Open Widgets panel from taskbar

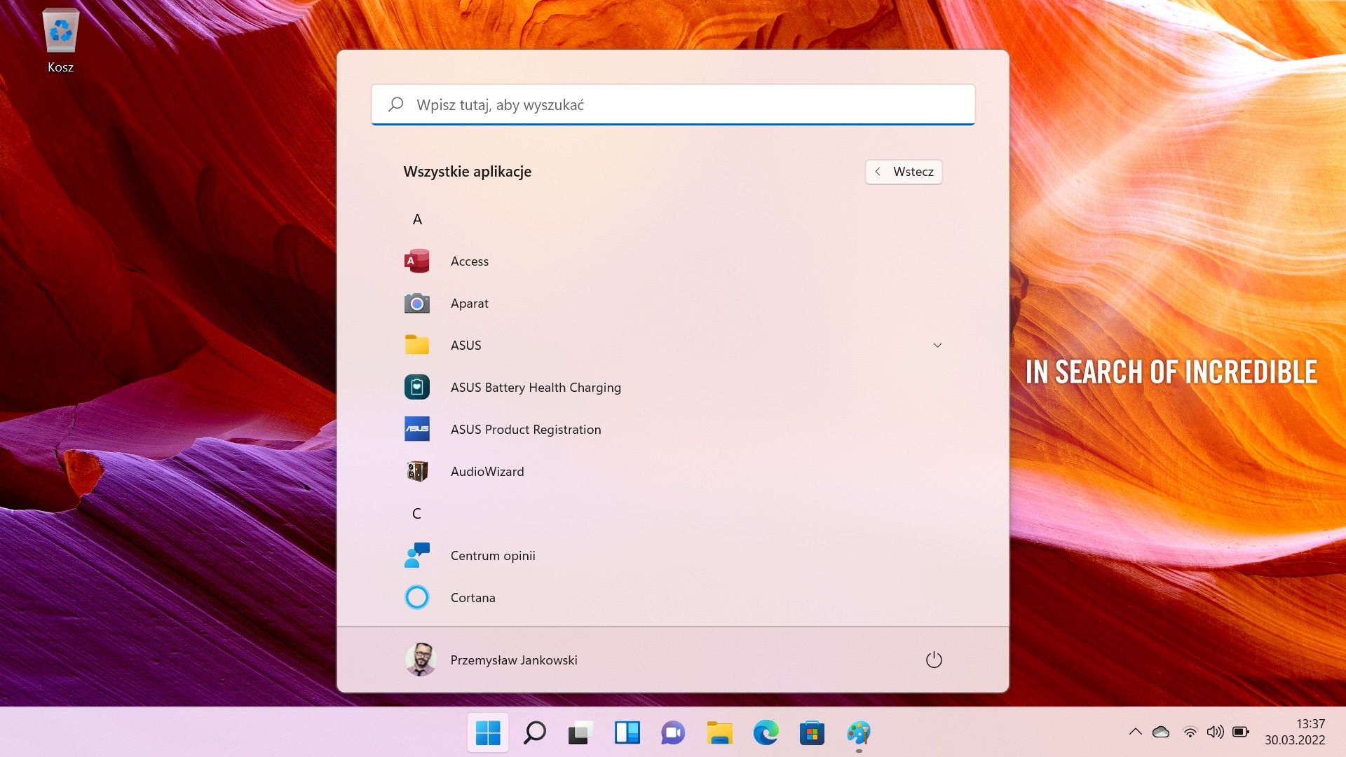[x=627, y=733]
